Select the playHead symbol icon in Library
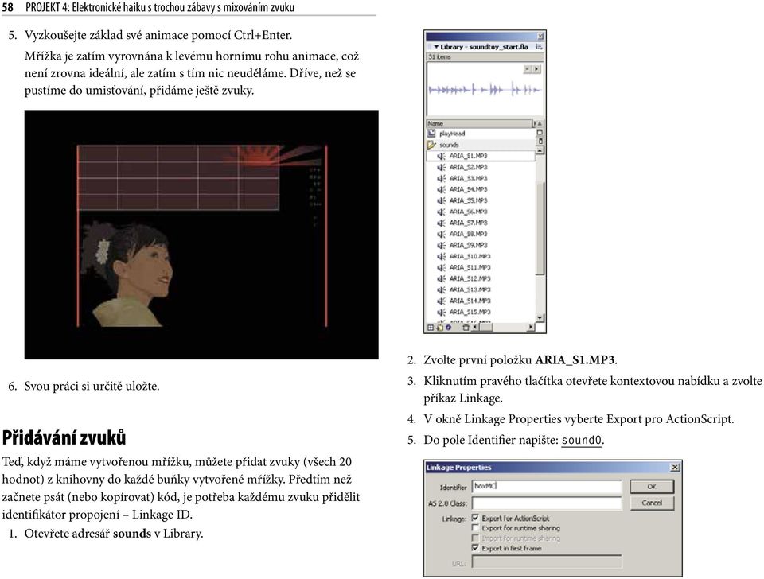This screenshot has height=579, width=764. coord(431,134)
